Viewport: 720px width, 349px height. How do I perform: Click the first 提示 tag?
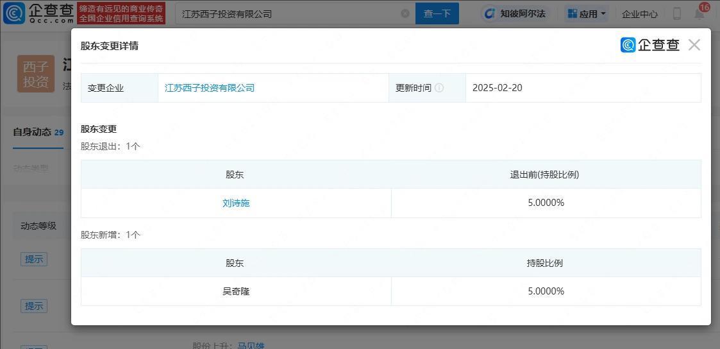tap(34, 259)
